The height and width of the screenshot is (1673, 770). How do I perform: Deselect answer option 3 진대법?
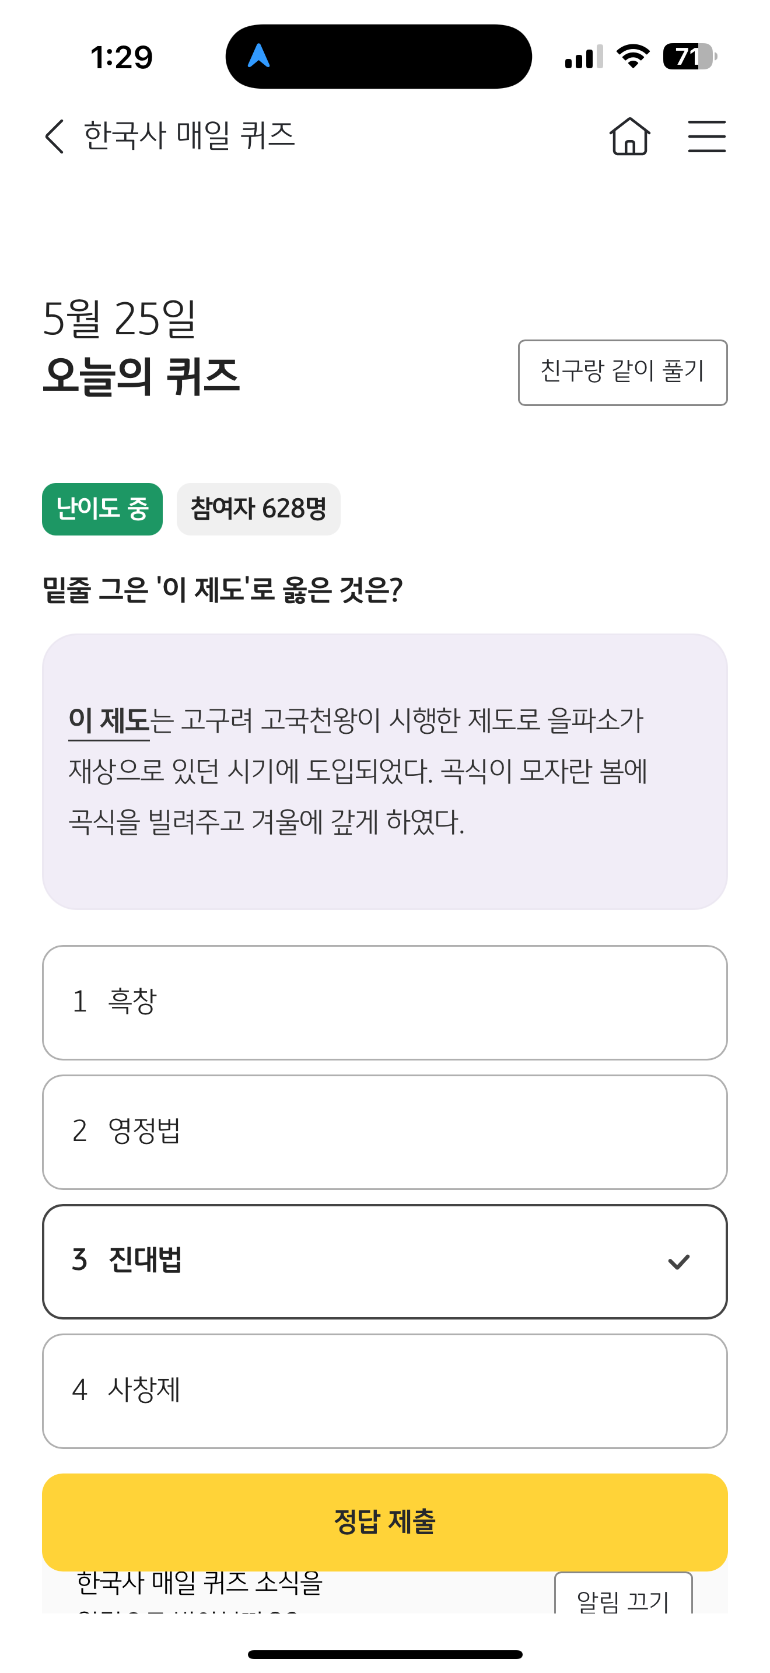pos(385,1261)
